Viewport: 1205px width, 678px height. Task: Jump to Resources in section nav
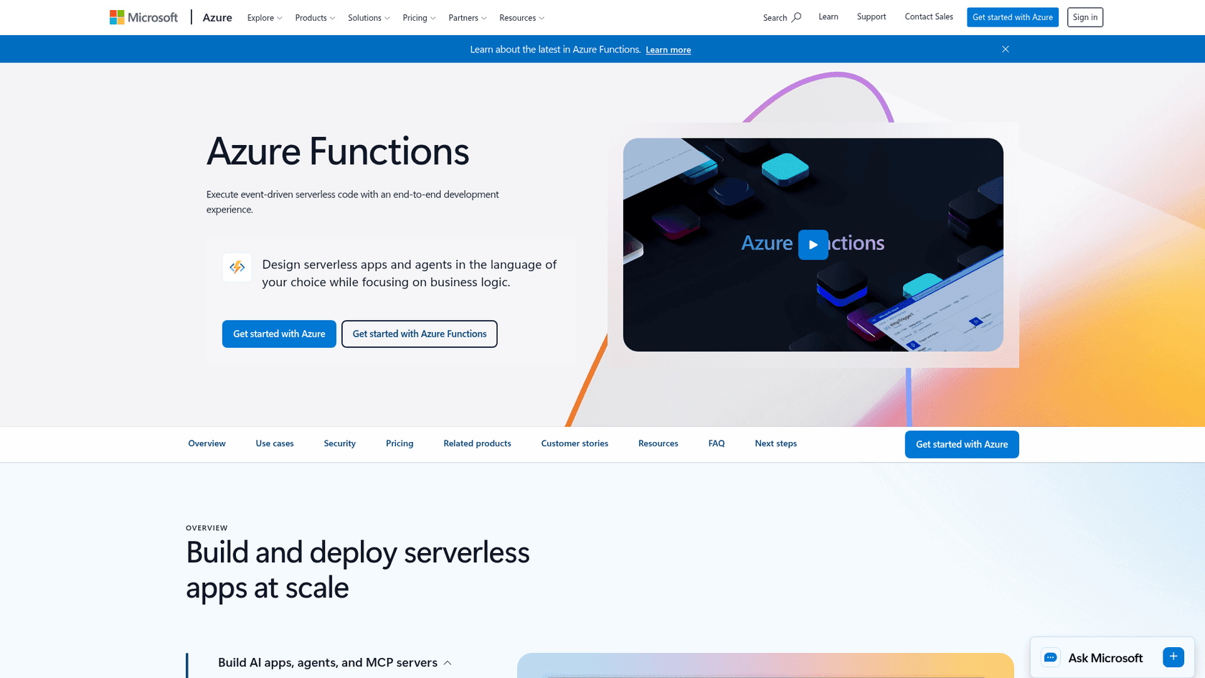pos(658,443)
